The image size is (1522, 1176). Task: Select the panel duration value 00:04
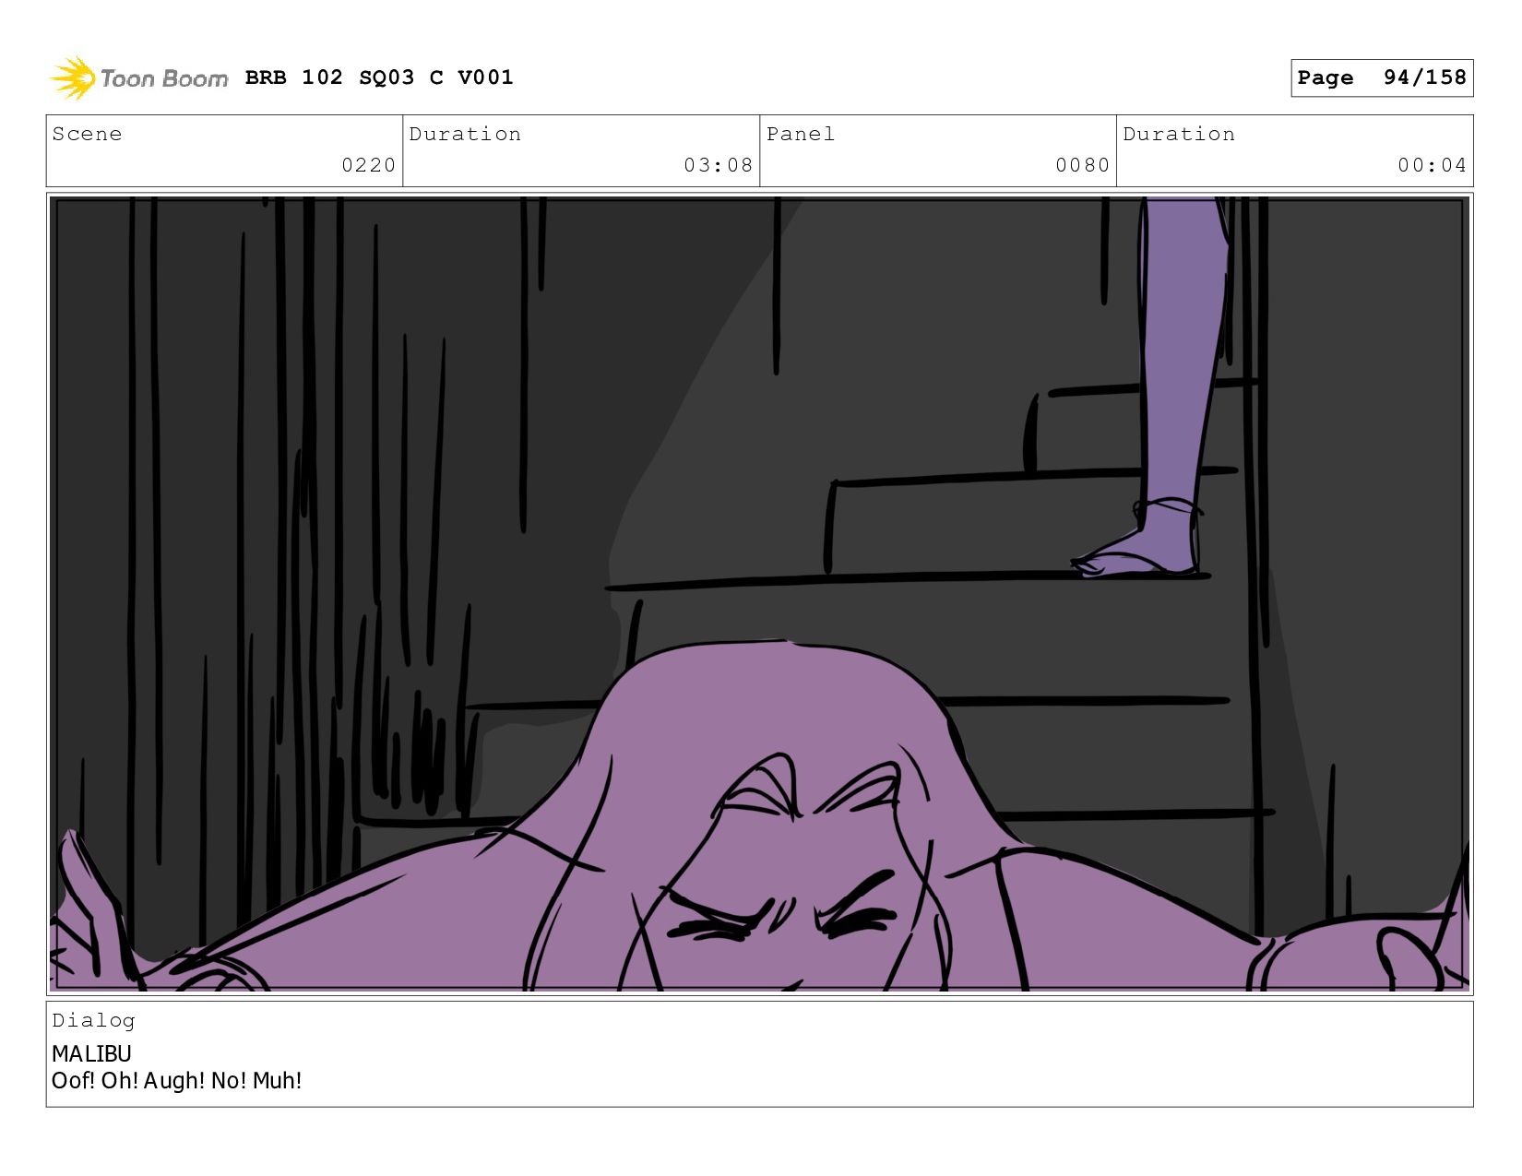pyautogui.click(x=1432, y=165)
